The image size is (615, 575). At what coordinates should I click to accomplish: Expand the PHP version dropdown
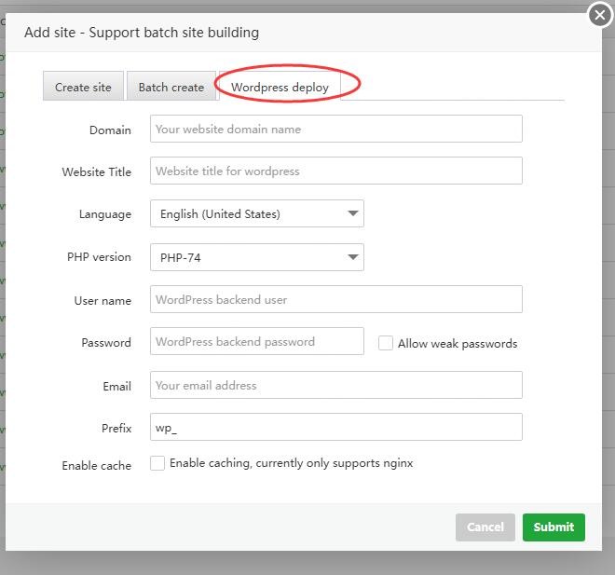pyautogui.click(x=256, y=257)
